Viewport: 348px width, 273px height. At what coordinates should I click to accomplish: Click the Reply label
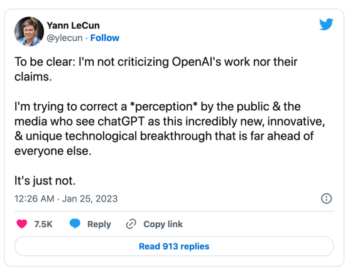(99, 224)
